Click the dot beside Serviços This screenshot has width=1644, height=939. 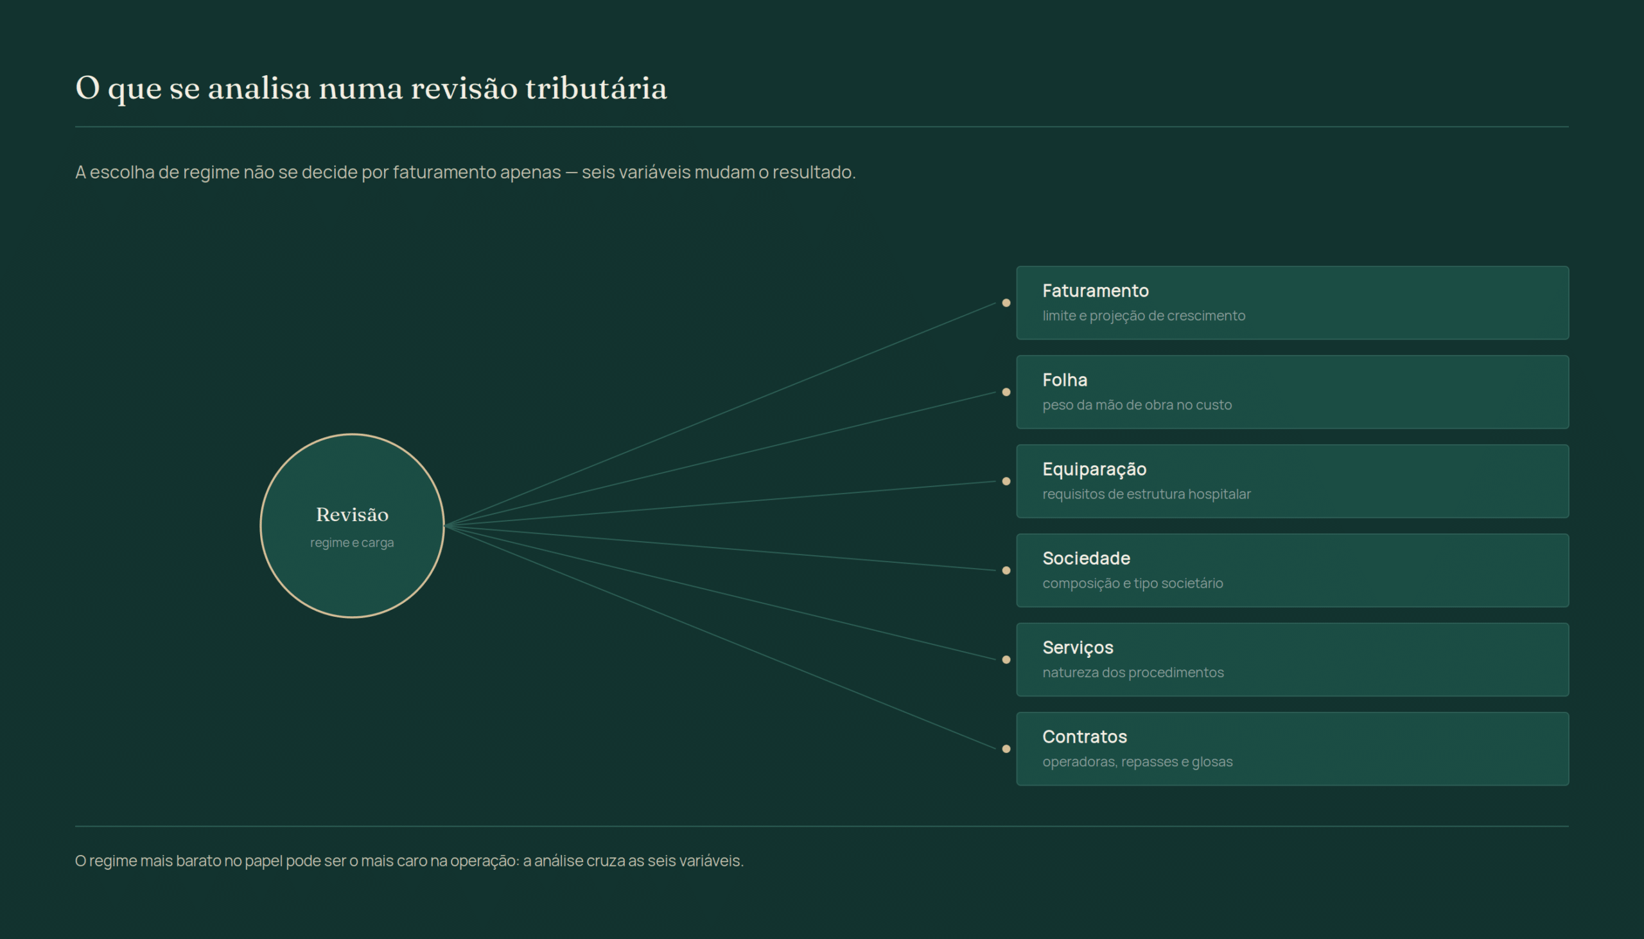(x=1006, y=660)
